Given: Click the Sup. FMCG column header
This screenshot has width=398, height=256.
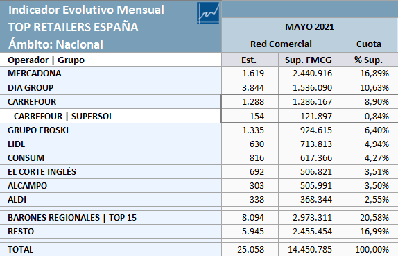Looking at the screenshot, I should click(309, 60).
